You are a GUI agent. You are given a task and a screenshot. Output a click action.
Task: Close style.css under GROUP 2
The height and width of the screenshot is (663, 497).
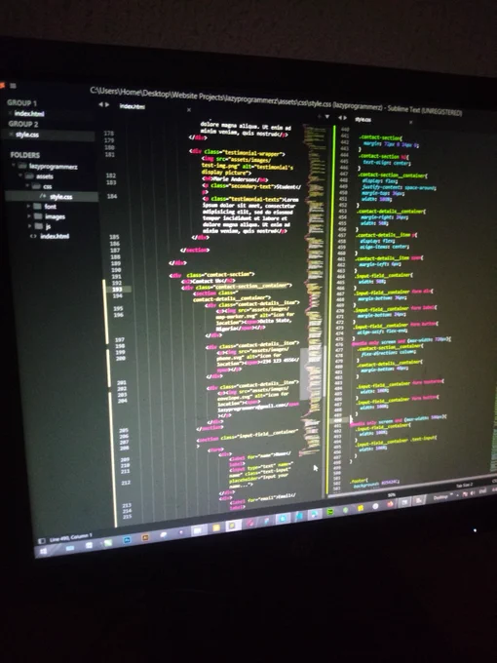coord(12,134)
